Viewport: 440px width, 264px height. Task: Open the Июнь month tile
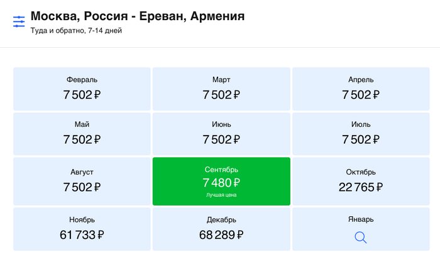tap(221, 133)
